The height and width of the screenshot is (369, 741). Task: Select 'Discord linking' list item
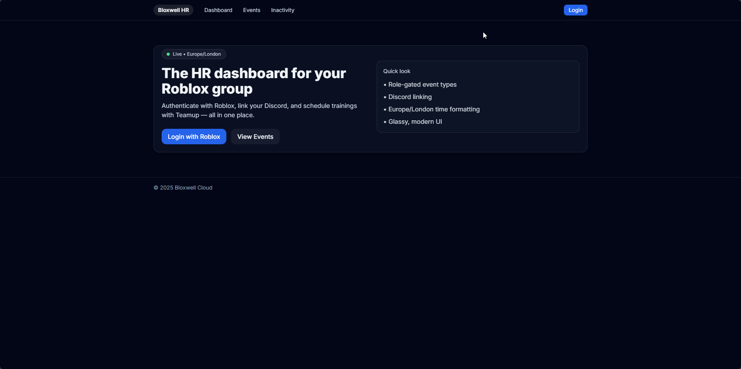click(x=408, y=97)
